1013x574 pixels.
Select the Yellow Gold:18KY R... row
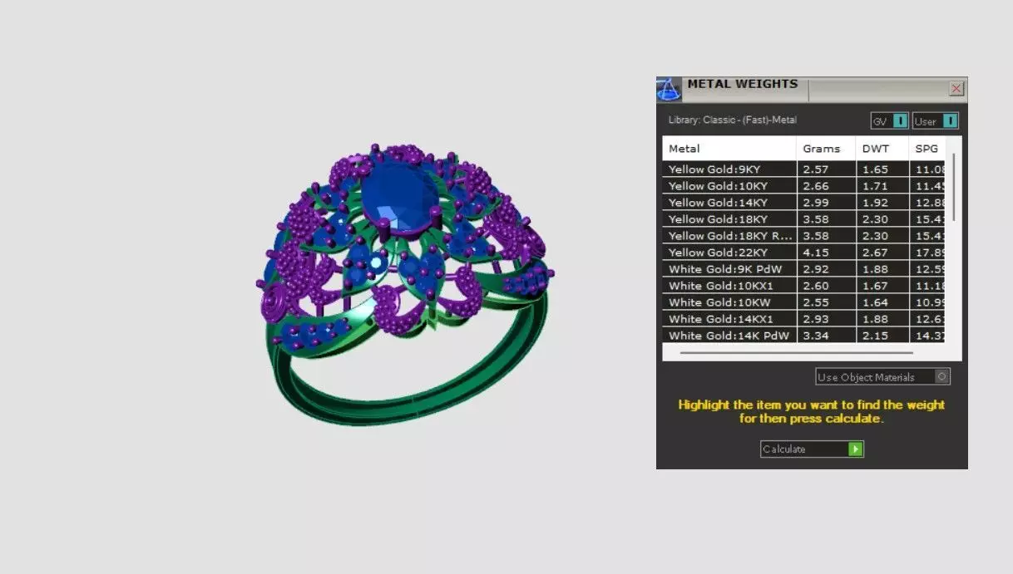(804, 236)
